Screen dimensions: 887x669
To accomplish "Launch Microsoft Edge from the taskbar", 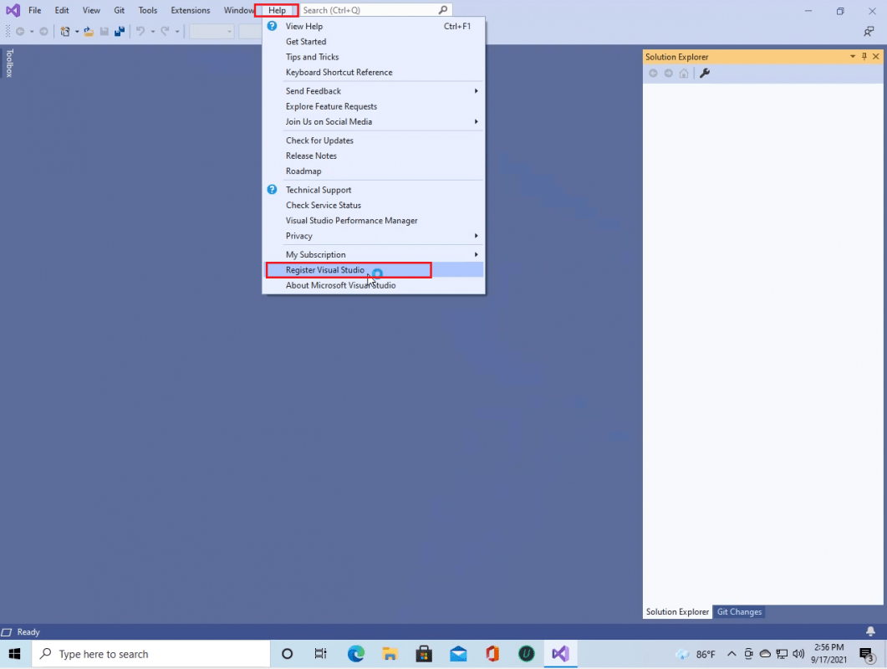I will pos(356,654).
